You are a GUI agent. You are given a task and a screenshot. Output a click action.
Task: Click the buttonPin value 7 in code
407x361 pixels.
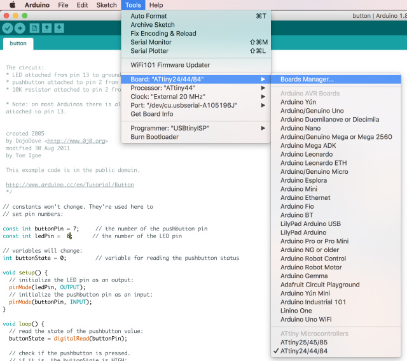[x=75, y=229]
